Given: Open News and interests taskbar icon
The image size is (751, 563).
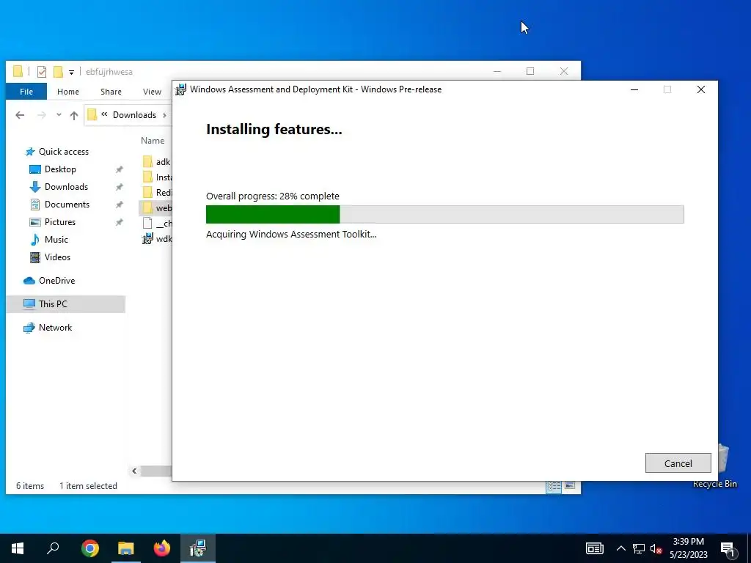Looking at the screenshot, I should pos(594,548).
